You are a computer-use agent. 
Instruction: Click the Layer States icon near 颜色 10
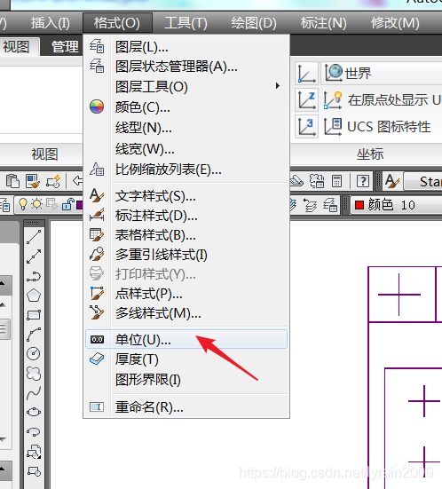pos(330,205)
